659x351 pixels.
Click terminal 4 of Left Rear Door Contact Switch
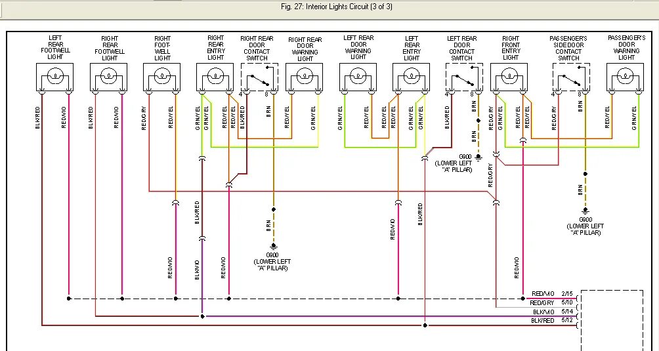(446, 95)
